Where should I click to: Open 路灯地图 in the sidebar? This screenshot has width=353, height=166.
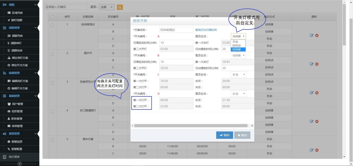(x=17, y=20)
